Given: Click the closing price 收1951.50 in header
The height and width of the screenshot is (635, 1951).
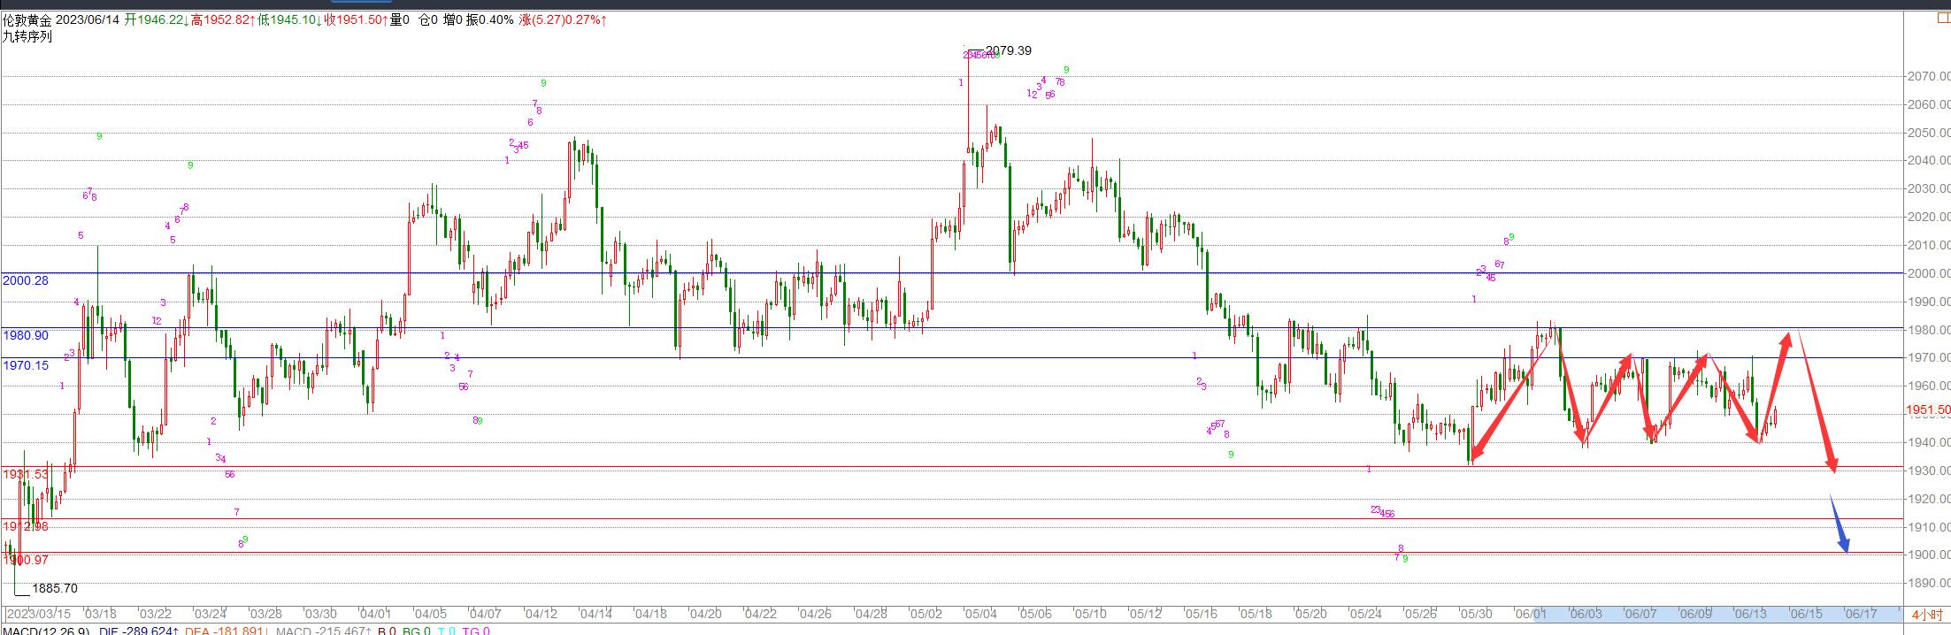Looking at the screenshot, I should point(357,19).
